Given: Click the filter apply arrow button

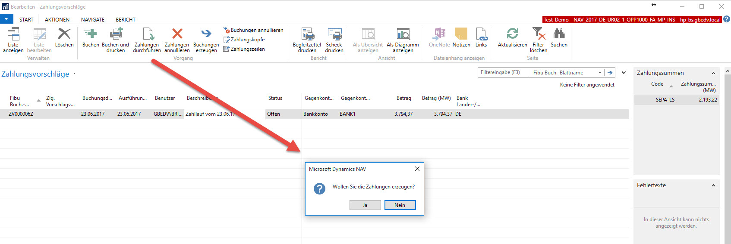Looking at the screenshot, I should tap(610, 72).
